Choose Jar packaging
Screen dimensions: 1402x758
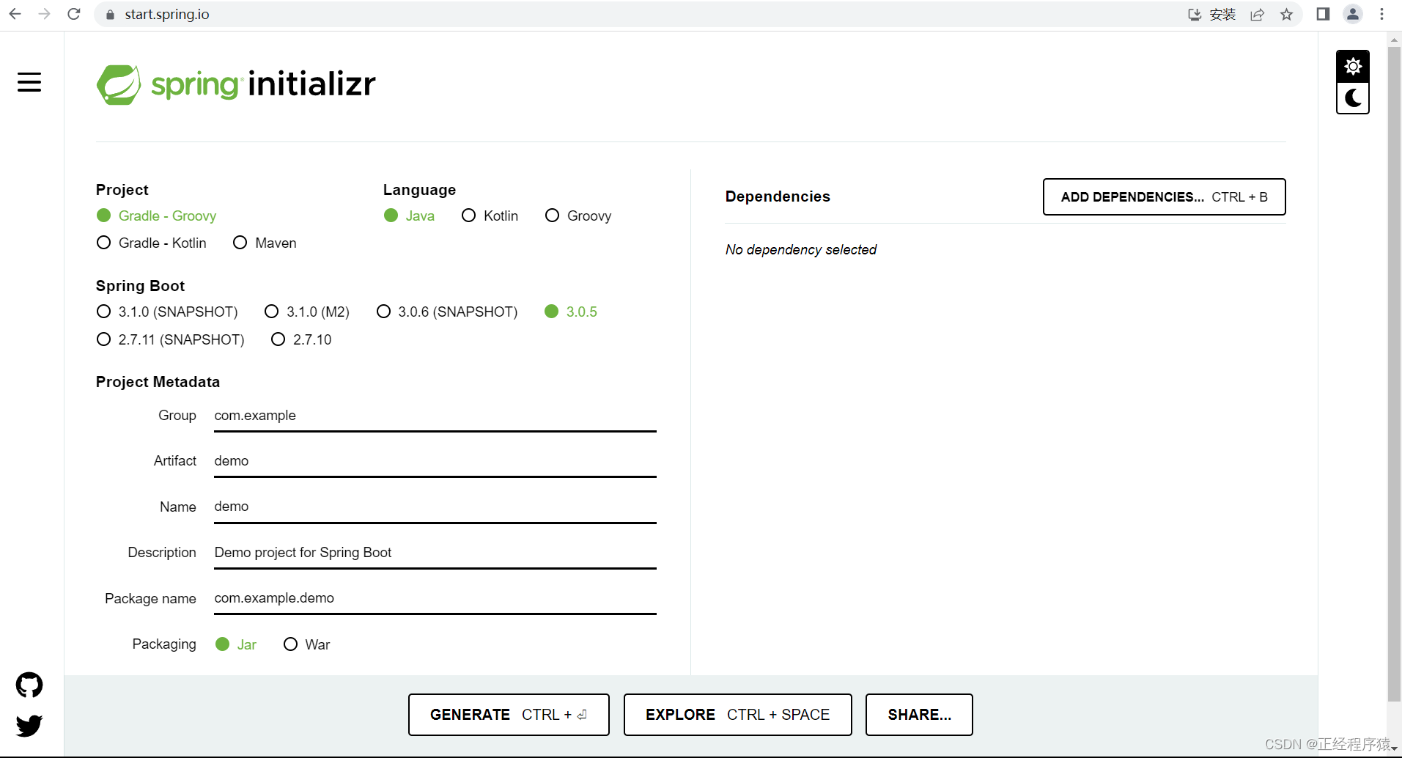click(236, 644)
